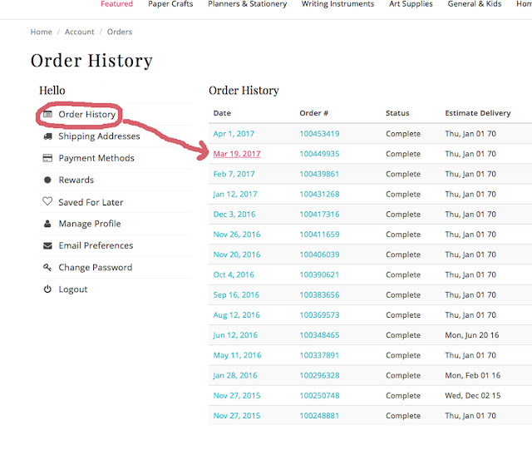Open Change Password page
The height and width of the screenshot is (450, 532).
pos(96,268)
